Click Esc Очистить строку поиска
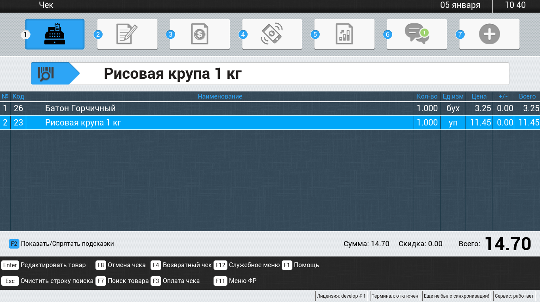The height and width of the screenshot is (302, 540). (48, 281)
